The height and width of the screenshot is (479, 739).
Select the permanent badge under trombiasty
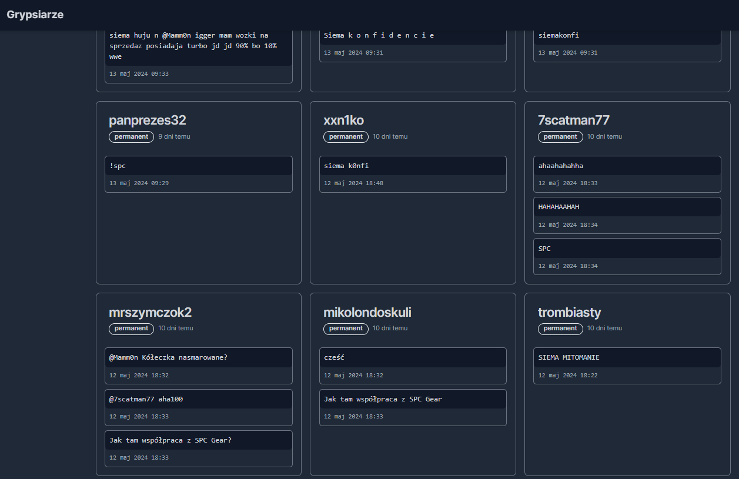560,328
